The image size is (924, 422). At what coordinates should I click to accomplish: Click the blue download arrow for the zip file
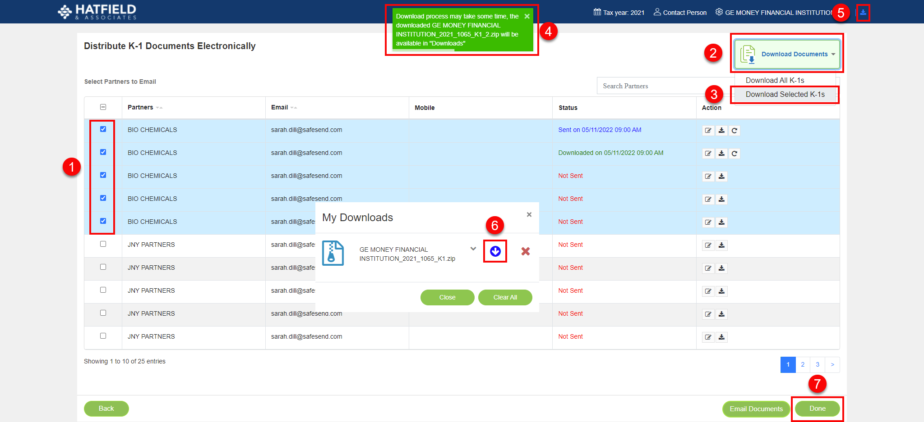click(495, 251)
